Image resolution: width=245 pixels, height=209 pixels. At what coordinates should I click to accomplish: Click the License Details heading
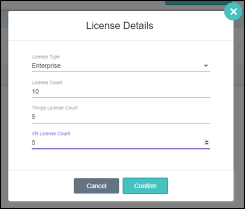119,25
